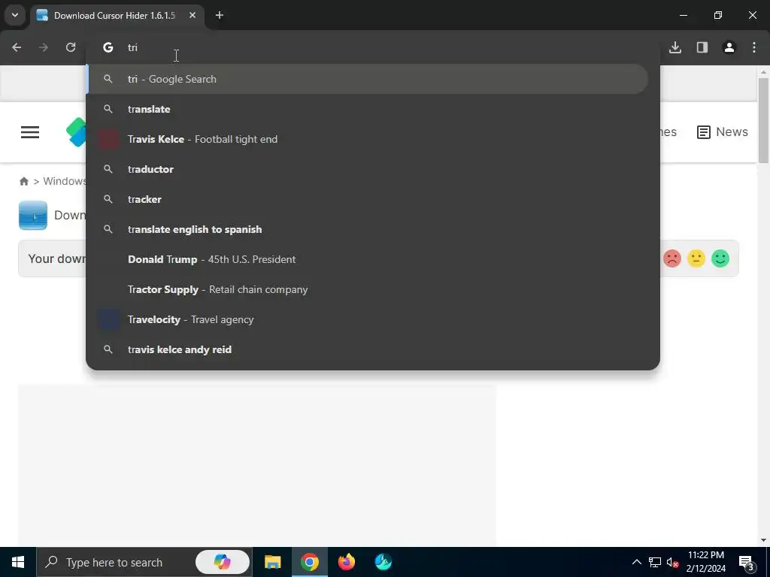
Task: Open the site hamburger menu
Action: [x=30, y=132]
